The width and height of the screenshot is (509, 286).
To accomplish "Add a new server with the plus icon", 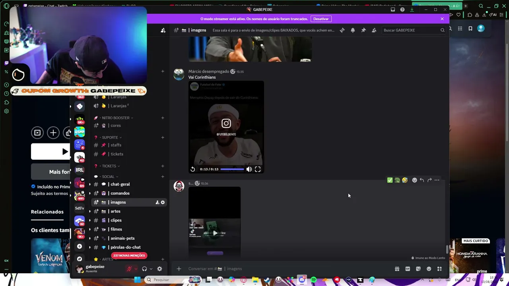I will point(80,247).
